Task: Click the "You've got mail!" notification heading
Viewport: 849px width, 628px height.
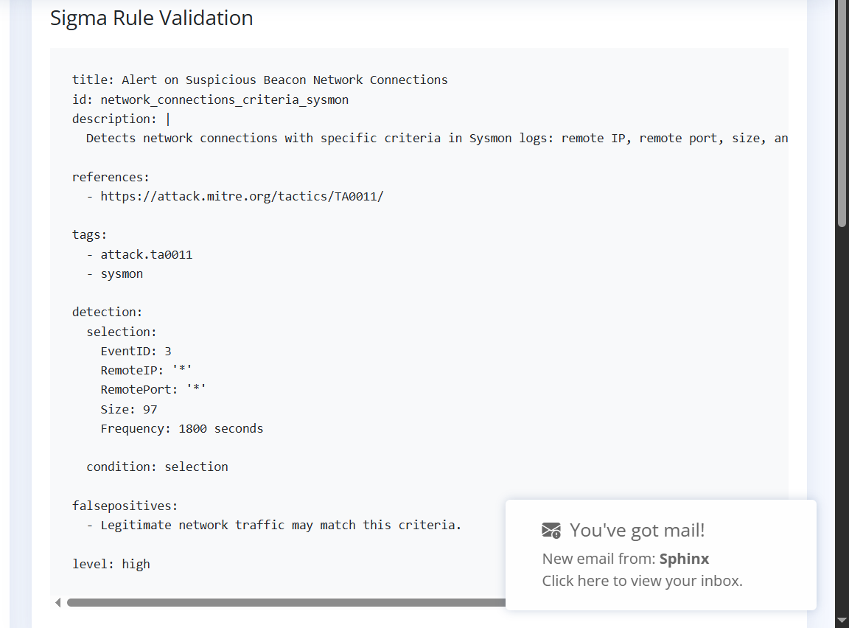Action: point(637,530)
